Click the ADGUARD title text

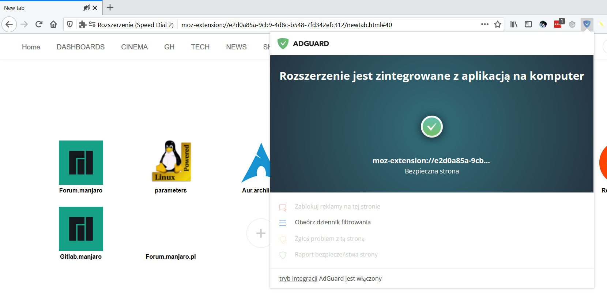pyautogui.click(x=311, y=44)
